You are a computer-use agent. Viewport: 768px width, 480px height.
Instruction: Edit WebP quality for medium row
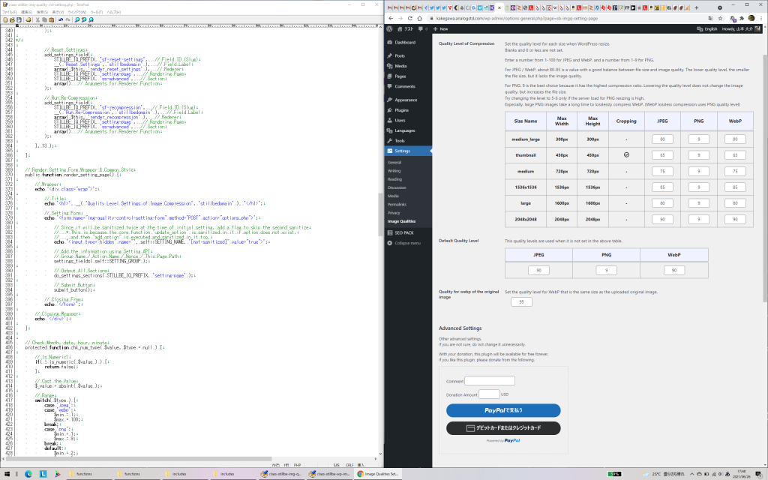tap(735, 172)
